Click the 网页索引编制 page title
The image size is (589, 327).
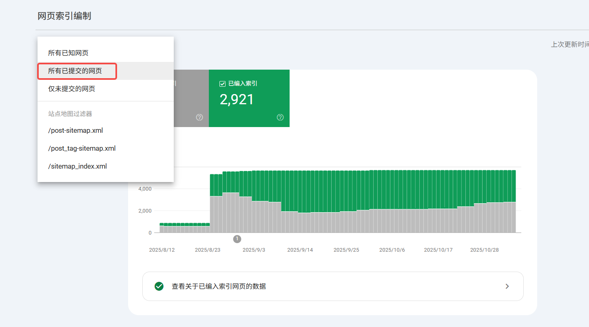[x=64, y=16]
